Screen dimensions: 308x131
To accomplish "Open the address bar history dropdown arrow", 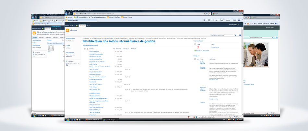I will pyautogui.click(x=204, y=14).
